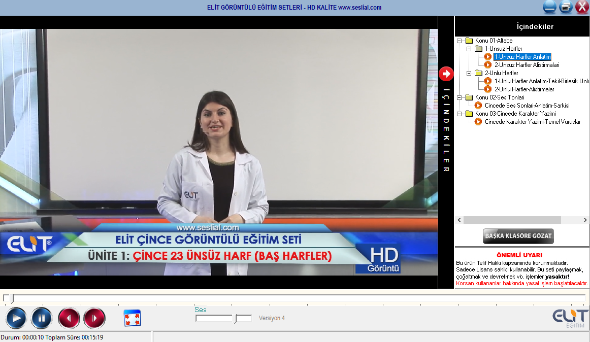Play the 2-Unsuz Harfler Alistirmalari lesson

527,65
